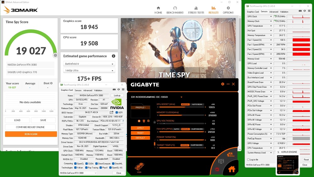
Task: Switch to Advanced tab in GPU-Z Sensors window
Action: pos(273,12)
